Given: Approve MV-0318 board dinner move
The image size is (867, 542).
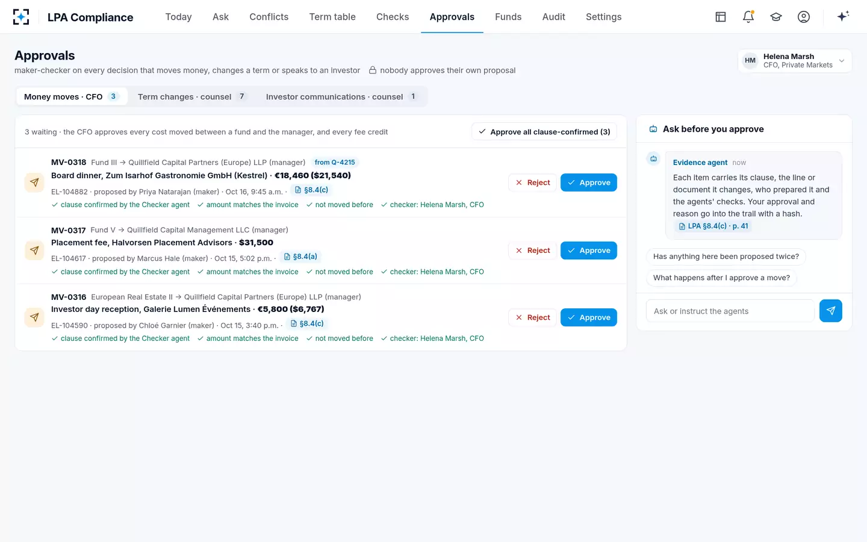Looking at the screenshot, I should (x=589, y=182).
